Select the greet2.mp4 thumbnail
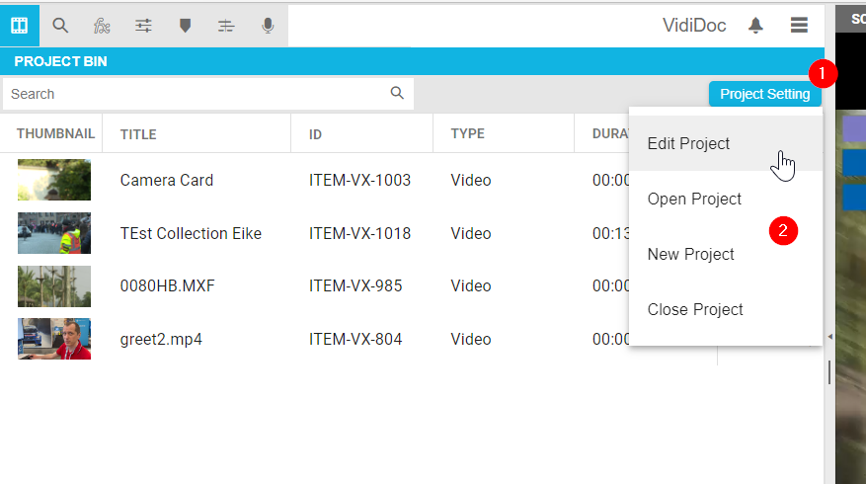866x484 pixels. (54, 339)
